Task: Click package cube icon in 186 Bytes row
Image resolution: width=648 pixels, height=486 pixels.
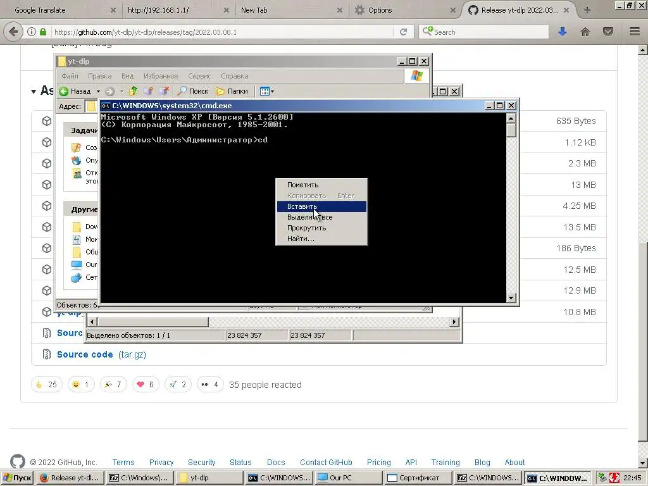Action: tap(47, 248)
